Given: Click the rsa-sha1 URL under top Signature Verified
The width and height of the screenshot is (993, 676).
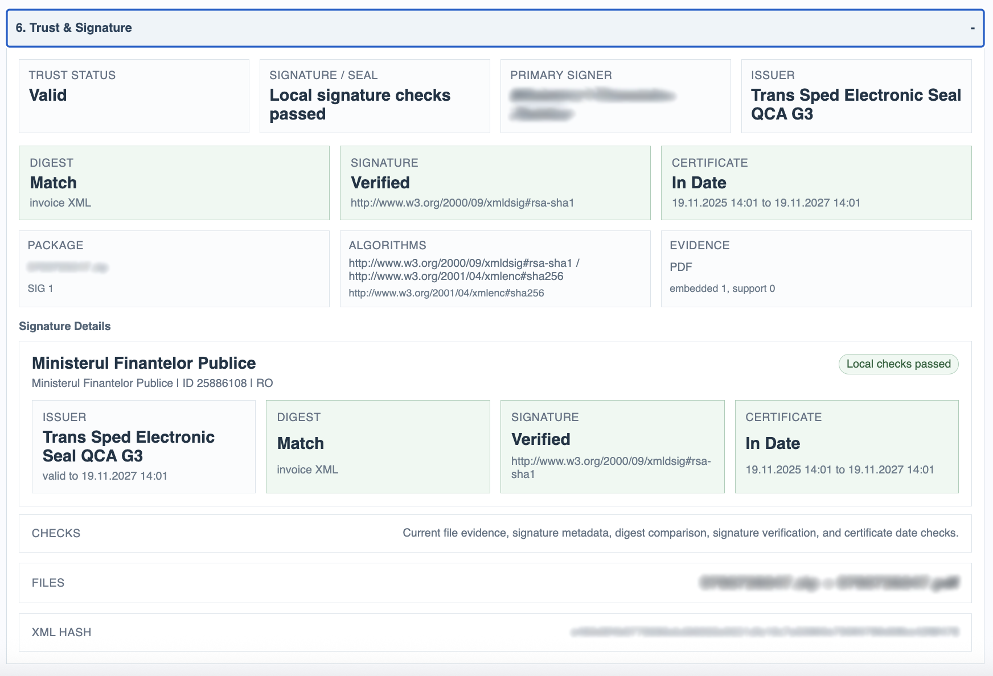Looking at the screenshot, I should click(462, 203).
